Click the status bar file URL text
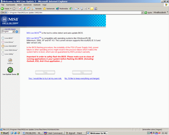Screen dimensions: 169x135 point(31,129)
